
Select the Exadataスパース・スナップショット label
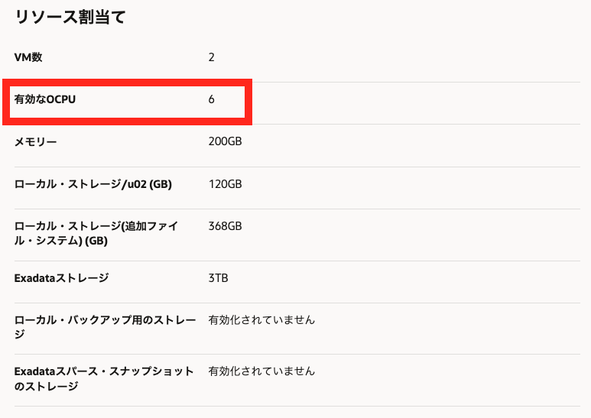click(104, 372)
